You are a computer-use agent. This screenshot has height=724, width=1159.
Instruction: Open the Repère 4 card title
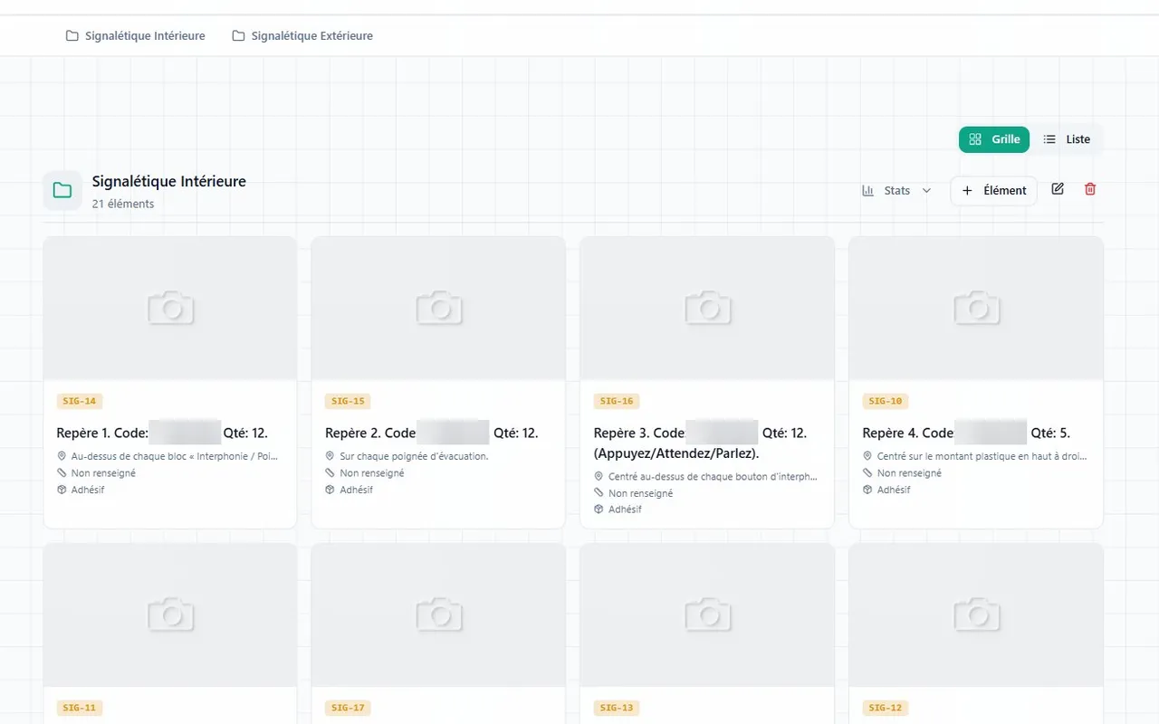[x=966, y=433]
